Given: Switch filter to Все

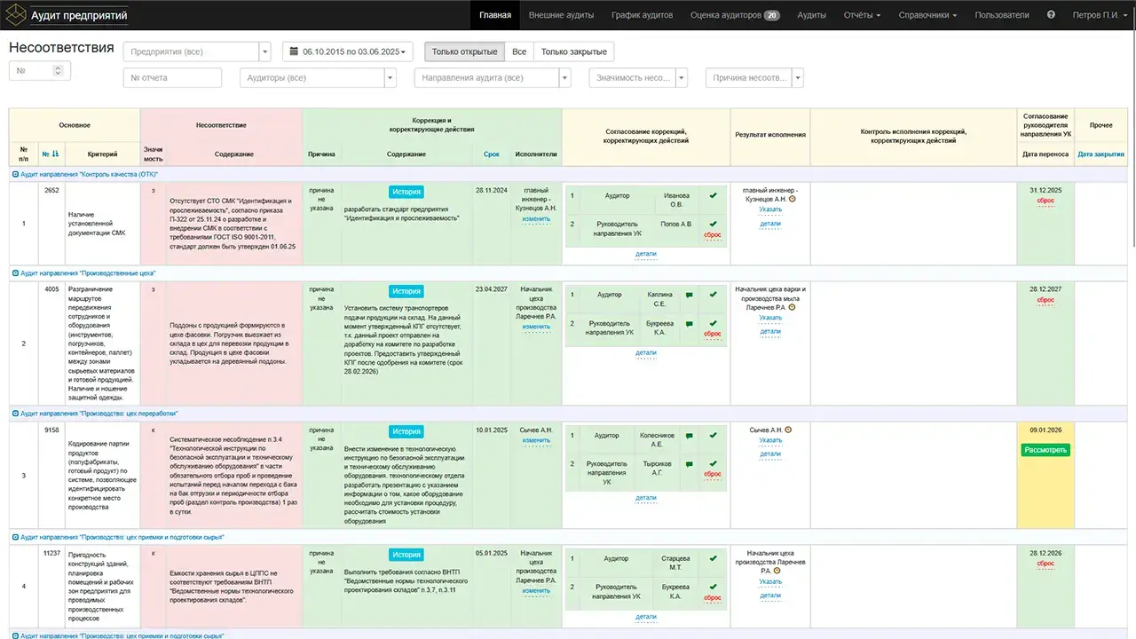Looking at the screenshot, I should (519, 51).
